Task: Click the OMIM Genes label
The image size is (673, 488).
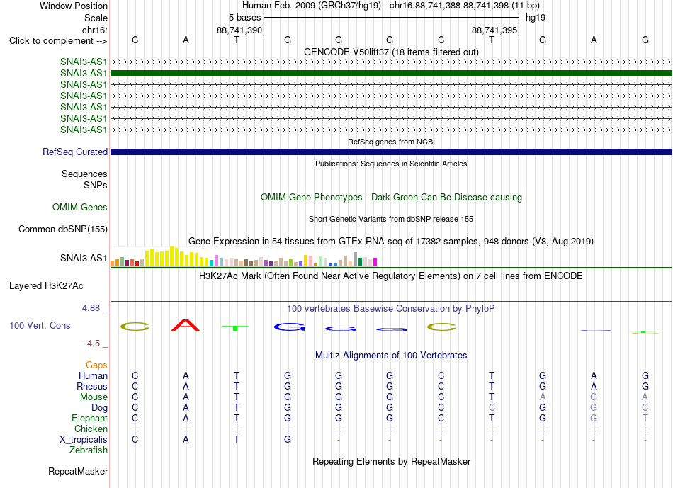Action: coord(80,208)
